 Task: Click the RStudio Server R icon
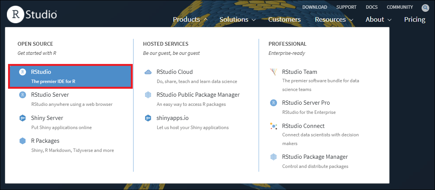click(23, 95)
